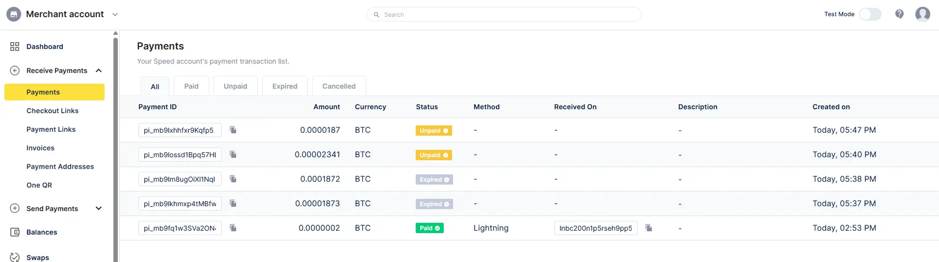Open Invoices in the sidebar
The height and width of the screenshot is (262, 939).
pyautogui.click(x=40, y=148)
